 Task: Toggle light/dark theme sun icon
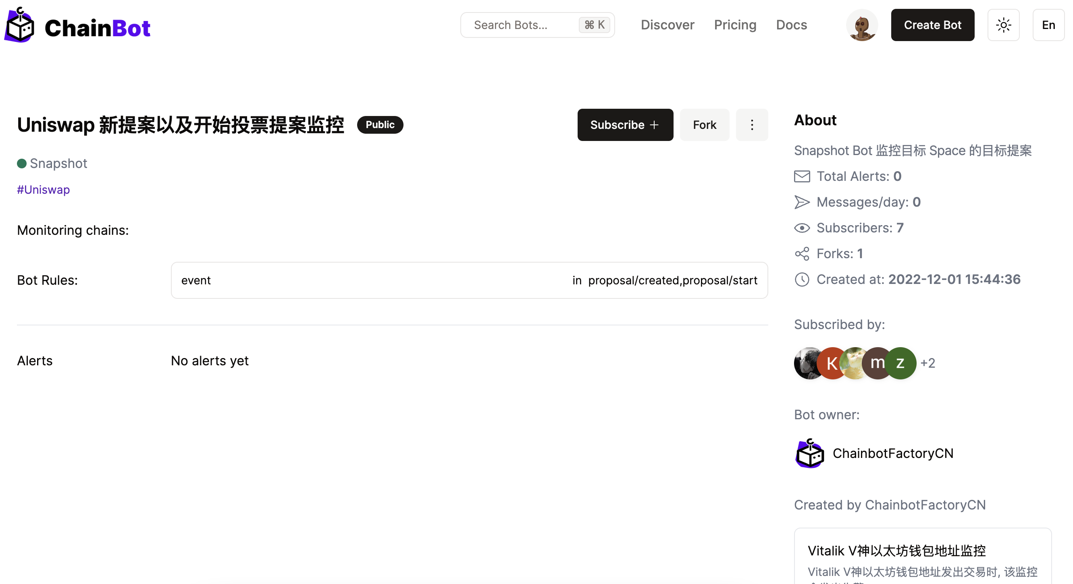1003,25
